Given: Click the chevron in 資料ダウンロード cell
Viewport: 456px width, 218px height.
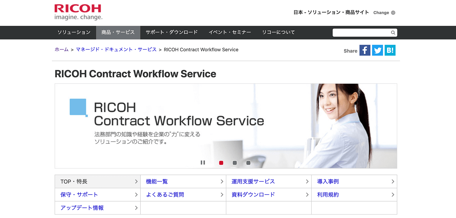Looking at the screenshot, I should pos(307,194).
